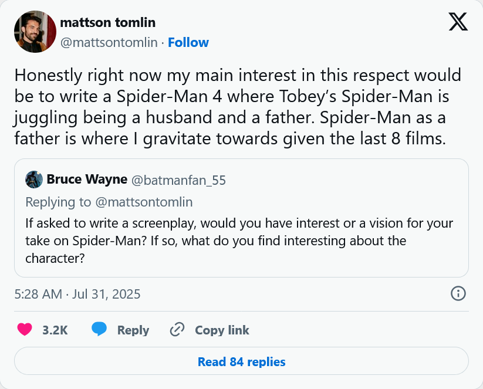Click Replying to @mattsontomlin text
483x389 pixels.
click(x=109, y=202)
